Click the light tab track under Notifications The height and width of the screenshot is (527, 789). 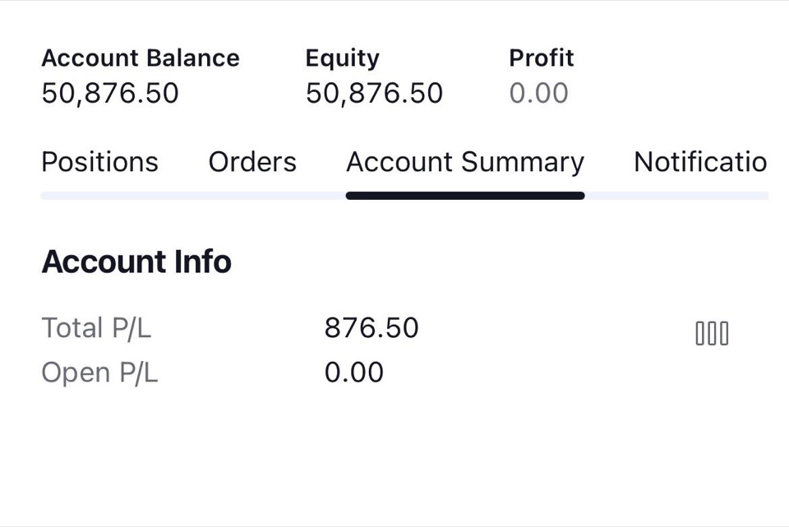700,196
